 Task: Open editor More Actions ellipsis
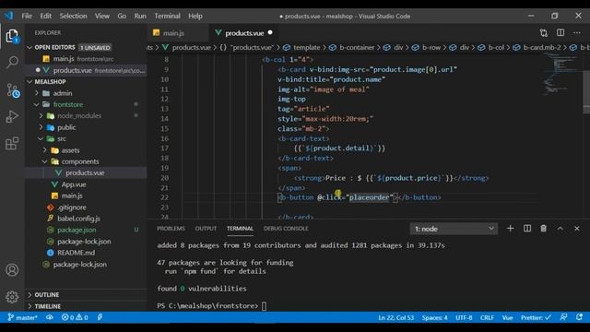click(x=577, y=33)
